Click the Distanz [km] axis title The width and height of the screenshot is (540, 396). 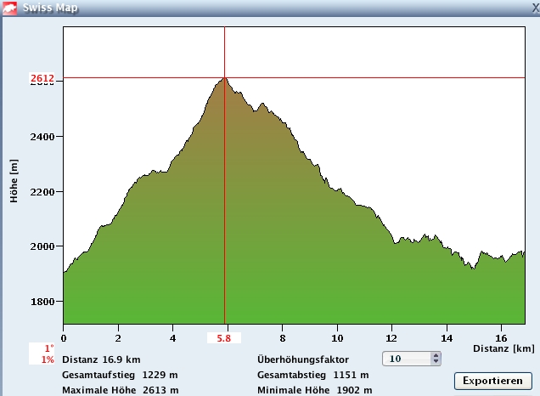505,348
